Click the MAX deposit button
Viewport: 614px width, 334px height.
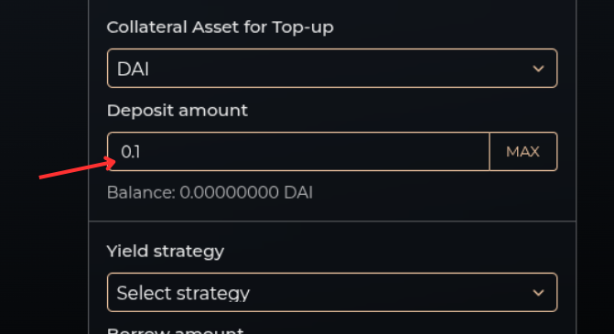(x=523, y=152)
